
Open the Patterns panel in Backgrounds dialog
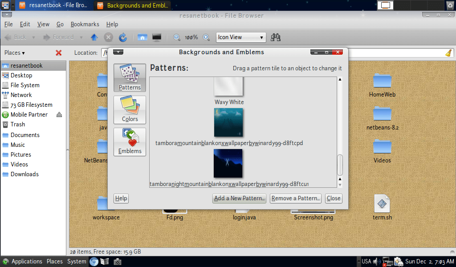pyautogui.click(x=129, y=78)
